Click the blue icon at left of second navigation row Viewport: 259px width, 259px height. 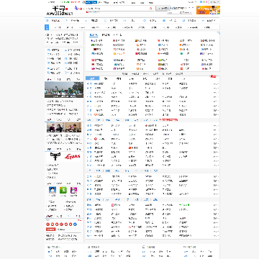click(x=47, y=27)
